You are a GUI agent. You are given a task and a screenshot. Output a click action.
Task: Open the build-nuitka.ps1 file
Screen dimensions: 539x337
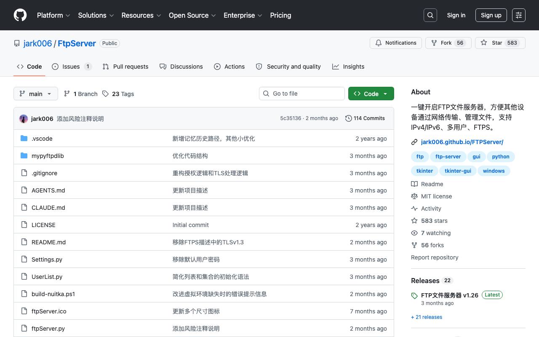[53, 294]
